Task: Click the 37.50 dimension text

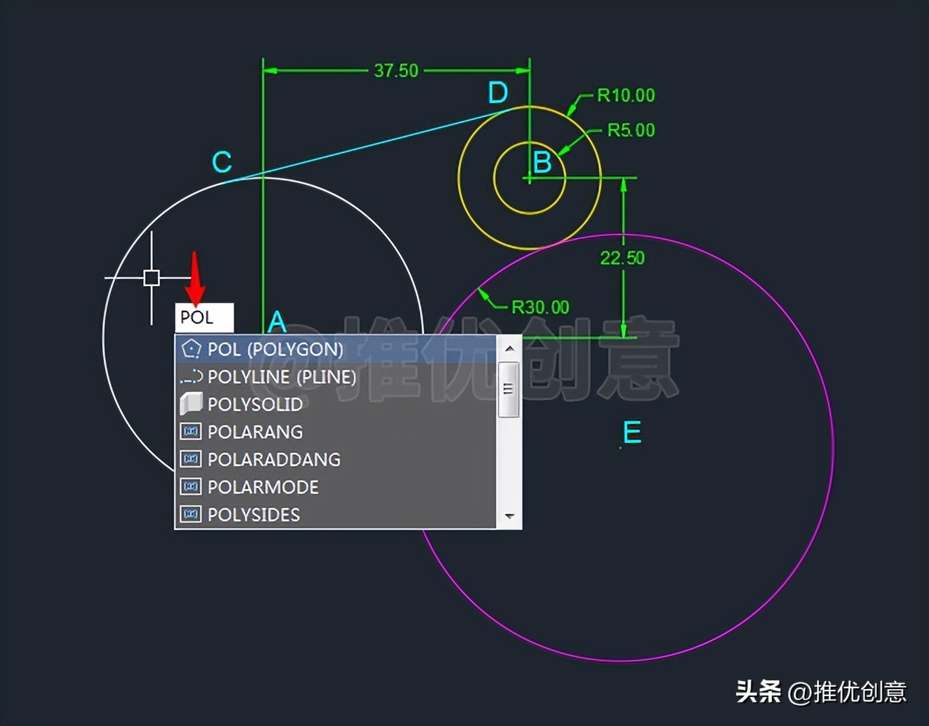Action: click(x=396, y=70)
